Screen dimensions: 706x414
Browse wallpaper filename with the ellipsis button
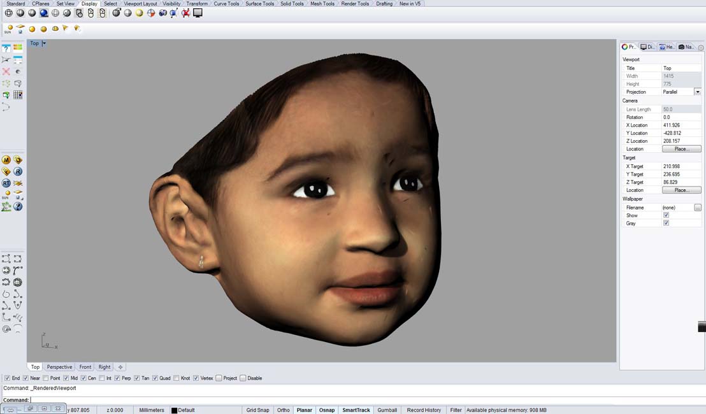[698, 208]
